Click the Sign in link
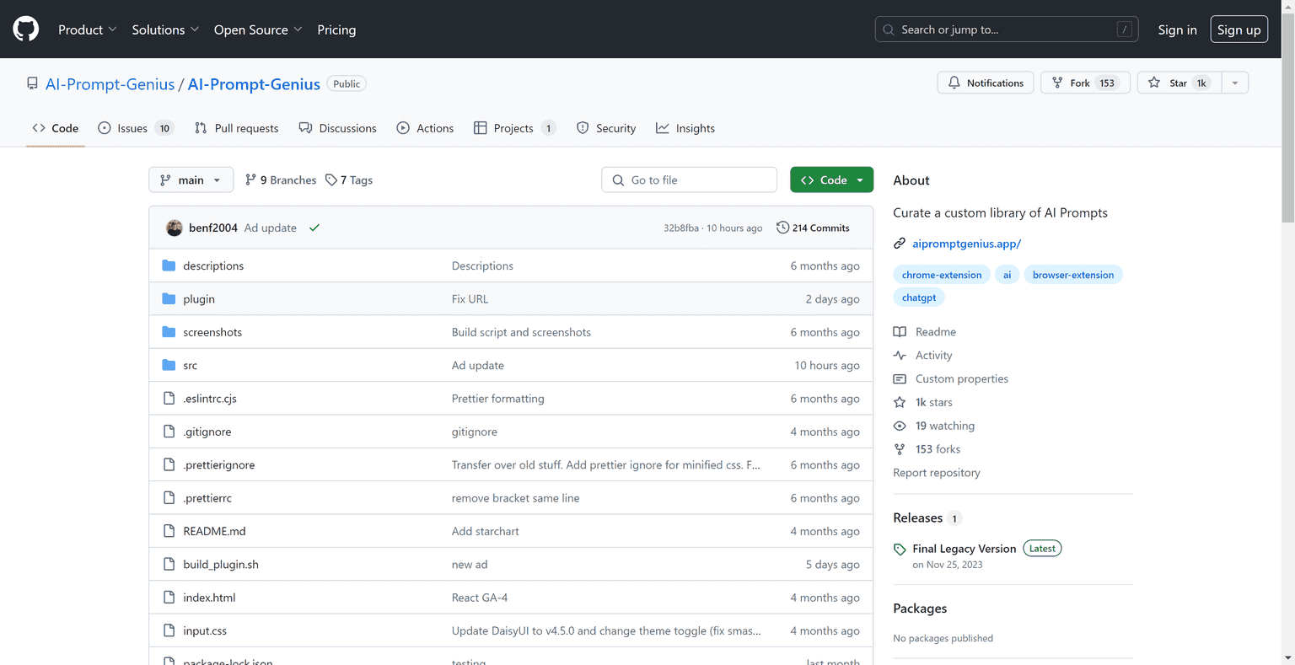The image size is (1295, 665). [1177, 29]
